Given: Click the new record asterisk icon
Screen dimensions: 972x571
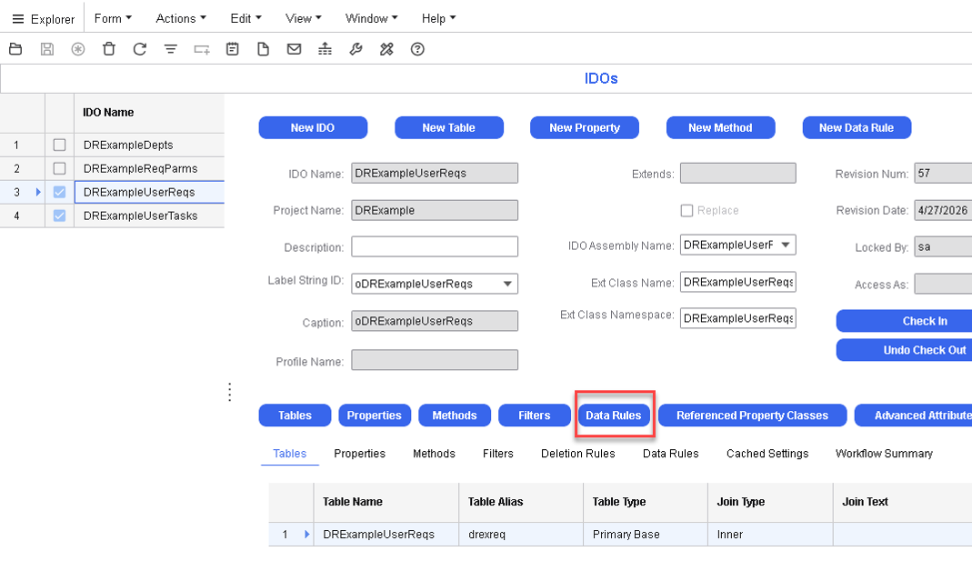Looking at the screenshot, I should 78,49.
